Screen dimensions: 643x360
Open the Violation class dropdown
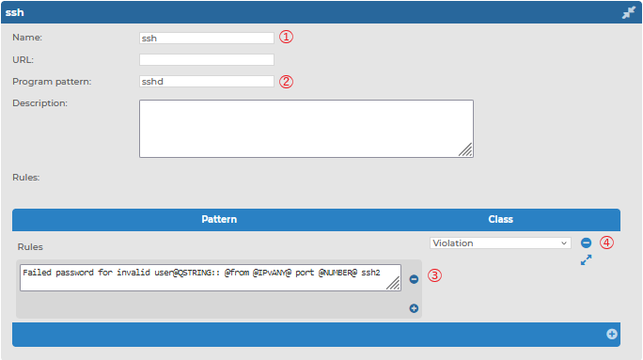[x=500, y=243]
